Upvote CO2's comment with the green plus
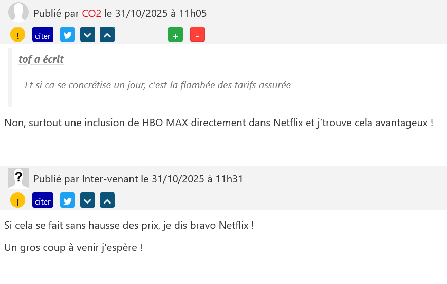 click(x=175, y=35)
